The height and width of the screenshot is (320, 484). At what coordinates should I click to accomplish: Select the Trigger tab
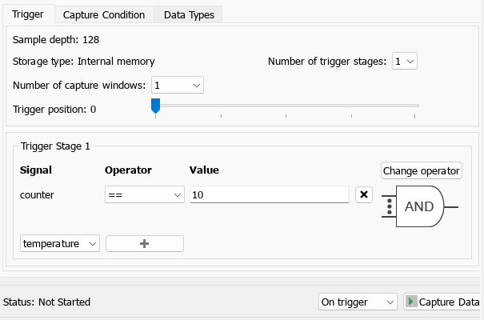(28, 14)
